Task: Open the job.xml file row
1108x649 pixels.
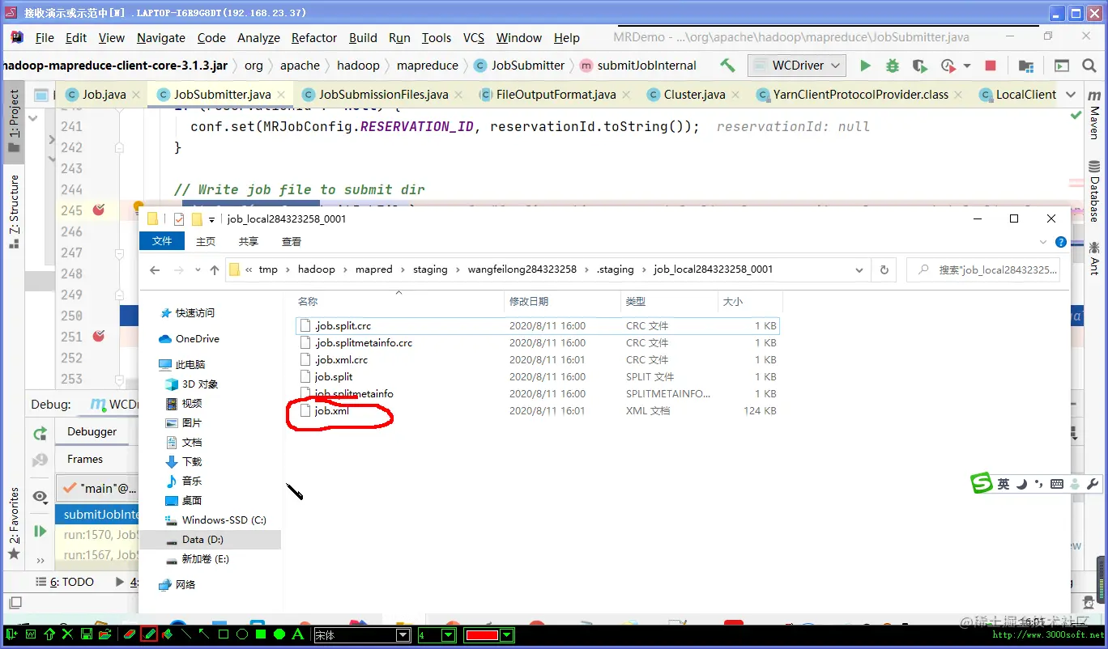Action: click(x=537, y=411)
